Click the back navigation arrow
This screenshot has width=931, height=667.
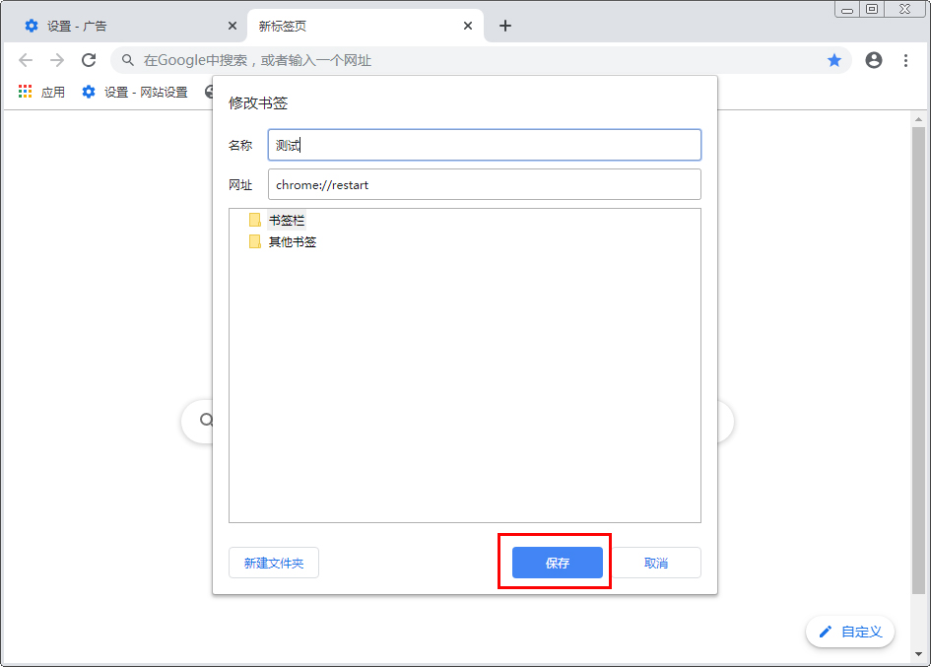click(26, 59)
